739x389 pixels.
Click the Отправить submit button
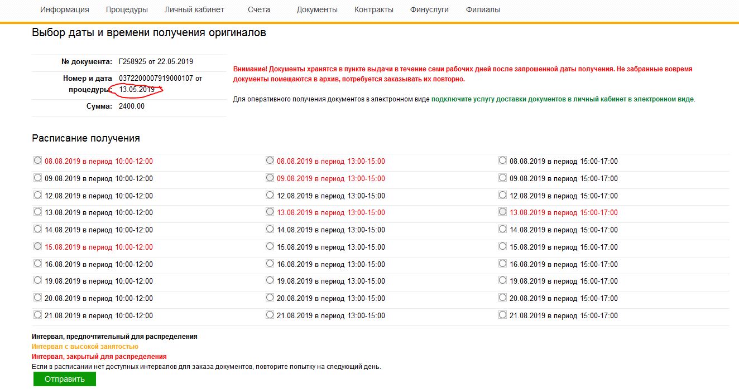point(65,379)
